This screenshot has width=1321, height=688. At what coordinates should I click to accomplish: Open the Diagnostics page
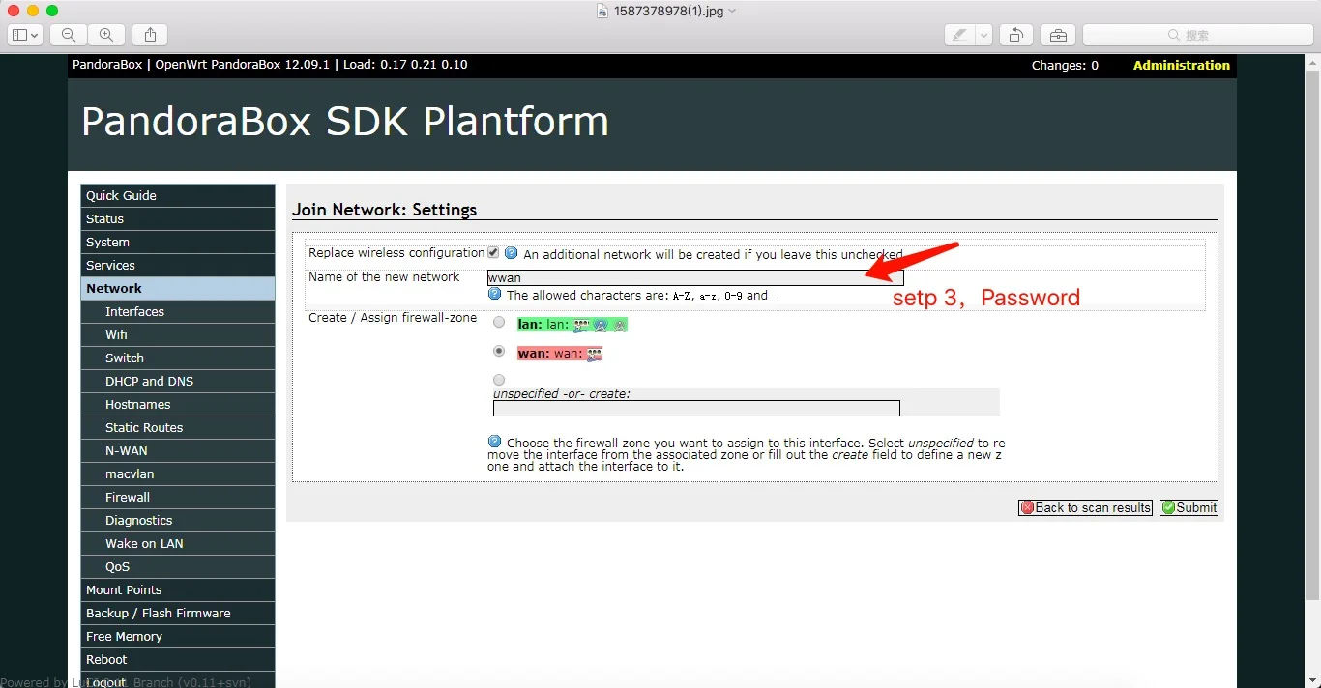tap(178, 520)
